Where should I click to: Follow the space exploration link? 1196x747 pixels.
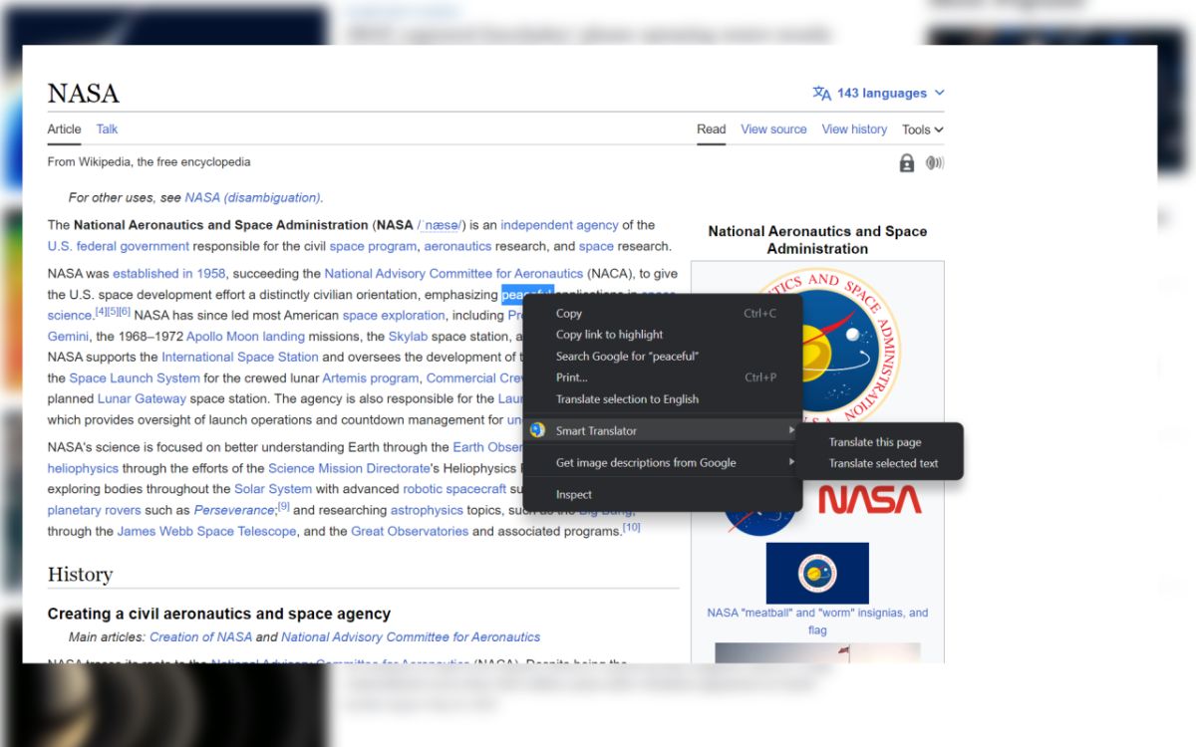[x=394, y=316]
